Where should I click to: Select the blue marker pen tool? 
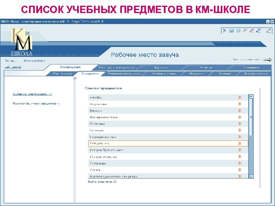258,31
